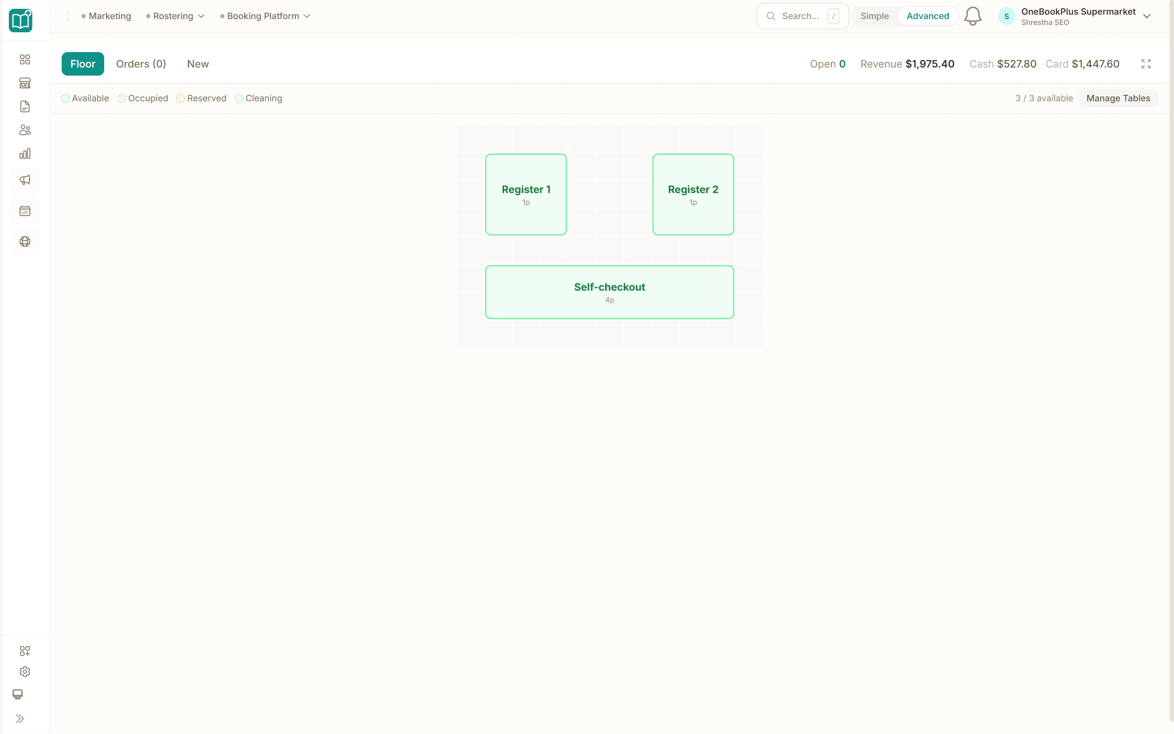This screenshot has height=734, width=1174.
Task: Open the POS terminal monitor icon
Action: 18,694
